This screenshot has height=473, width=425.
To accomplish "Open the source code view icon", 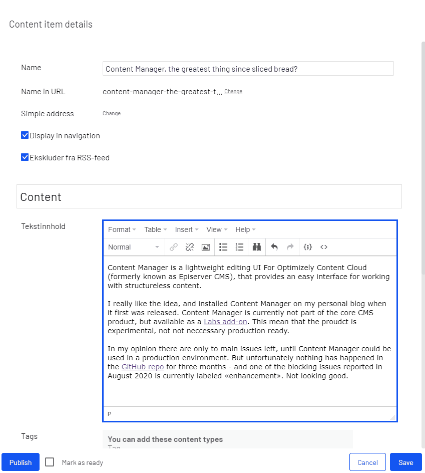I will pyautogui.click(x=324, y=247).
